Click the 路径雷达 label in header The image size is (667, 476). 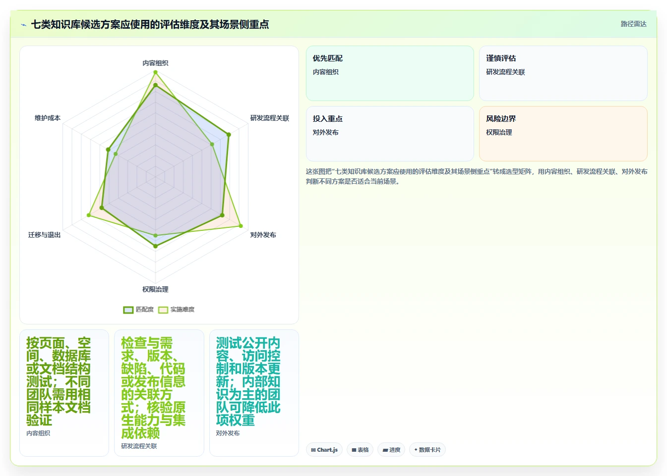[633, 24]
